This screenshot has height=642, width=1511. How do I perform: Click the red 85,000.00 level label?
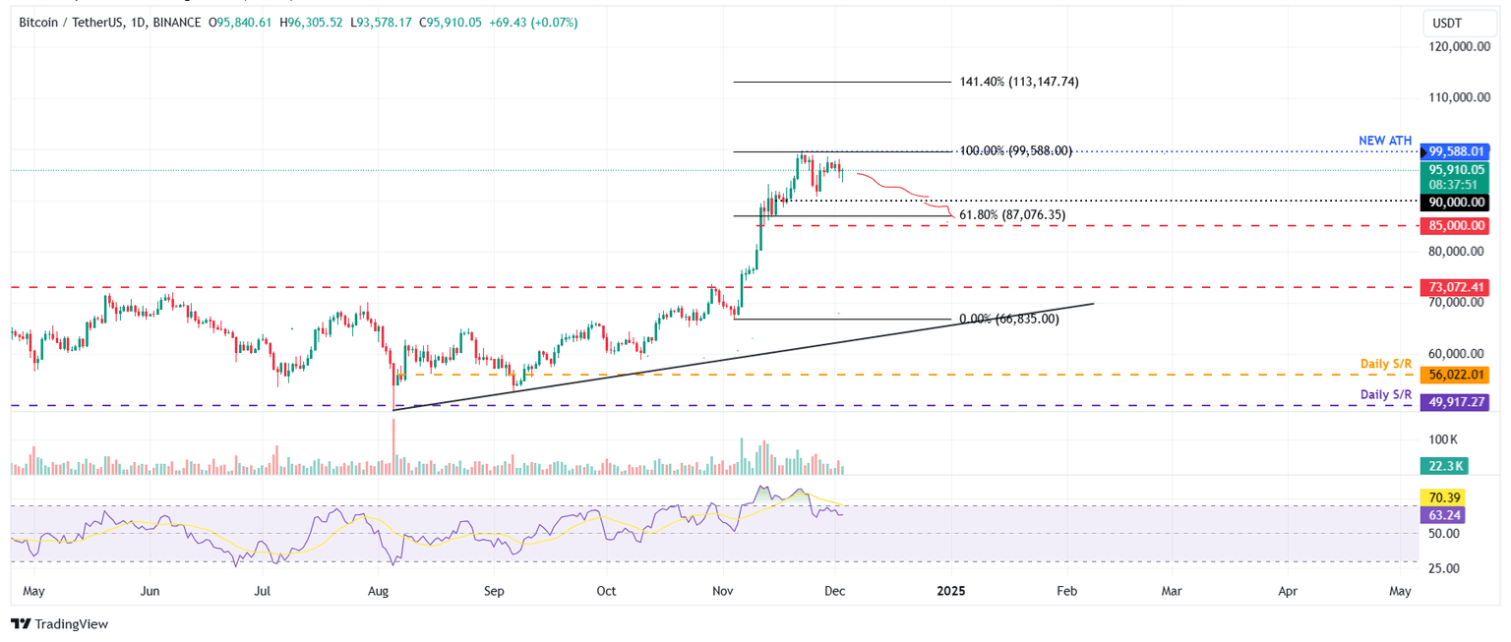1455,225
